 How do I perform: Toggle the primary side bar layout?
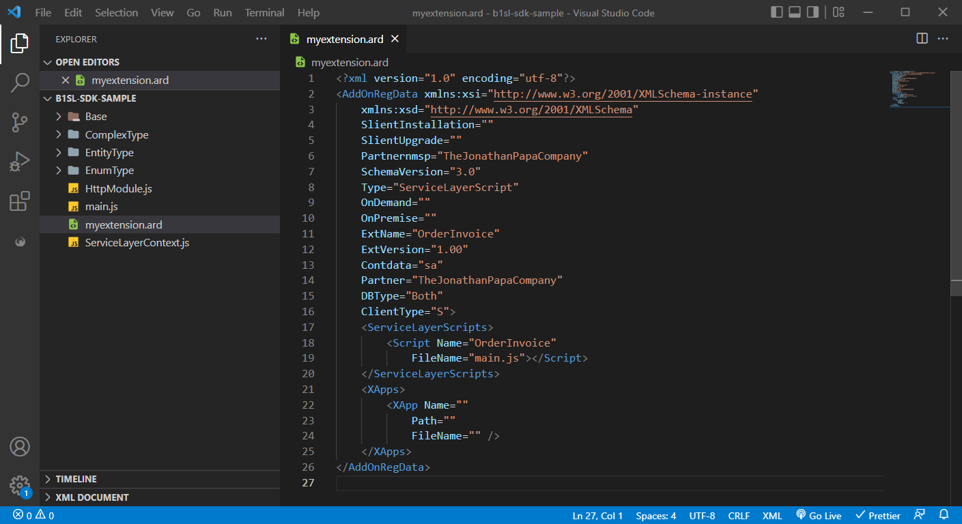[x=777, y=12]
